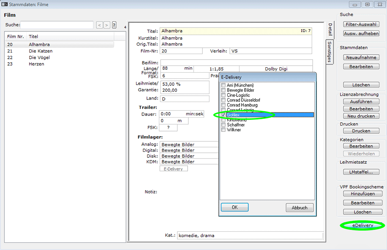The image size is (387, 250).
Task: Tick the Cine-Logistic checkbox
Action: pyautogui.click(x=223, y=95)
